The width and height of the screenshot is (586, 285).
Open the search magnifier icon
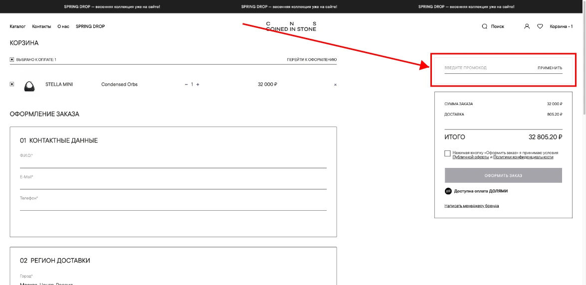(x=485, y=26)
